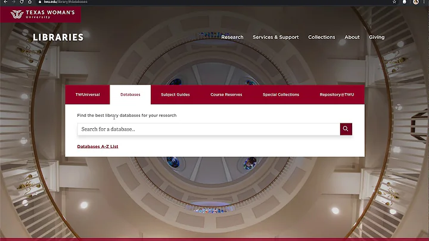Click the browser back arrow
The image size is (429, 241).
coord(5,2)
